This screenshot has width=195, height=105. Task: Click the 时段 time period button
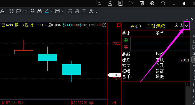84,25
